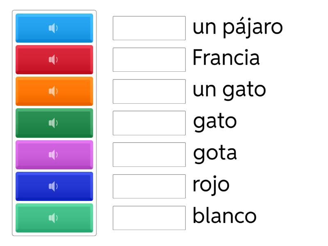Click the word 'gota'
Image resolution: width=328 pixels, height=246 pixels.
coord(215,154)
